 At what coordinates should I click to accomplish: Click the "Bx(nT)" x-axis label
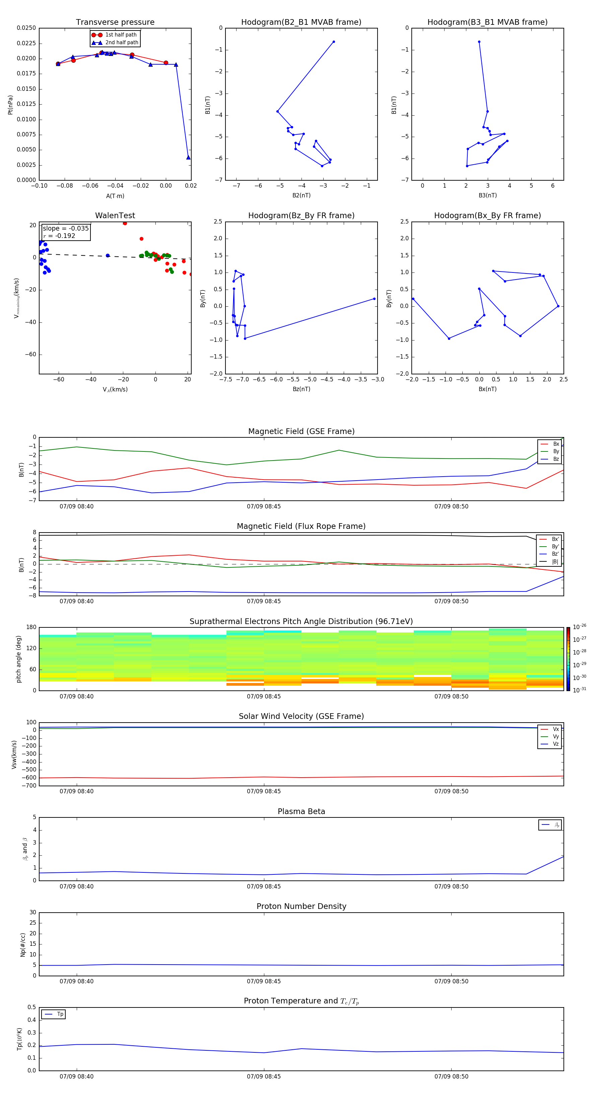coord(487,389)
